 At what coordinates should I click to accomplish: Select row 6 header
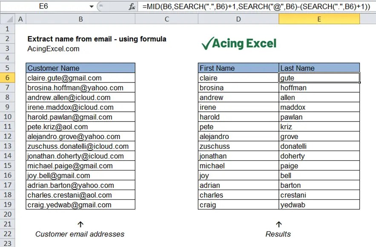[8, 78]
